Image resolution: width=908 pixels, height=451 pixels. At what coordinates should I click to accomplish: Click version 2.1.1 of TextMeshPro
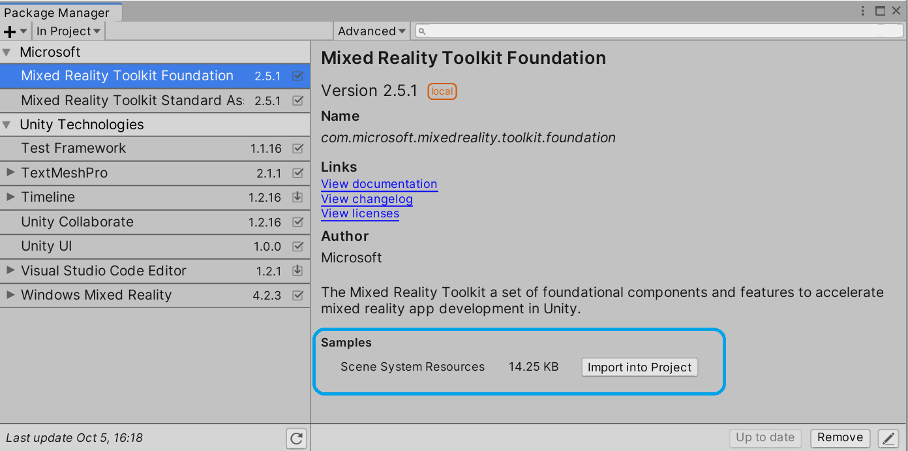click(x=269, y=174)
